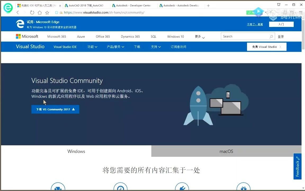305x191 pixels.
Task: Click the download arrow on VS Community 2017 button
Action: click(74, 109)
